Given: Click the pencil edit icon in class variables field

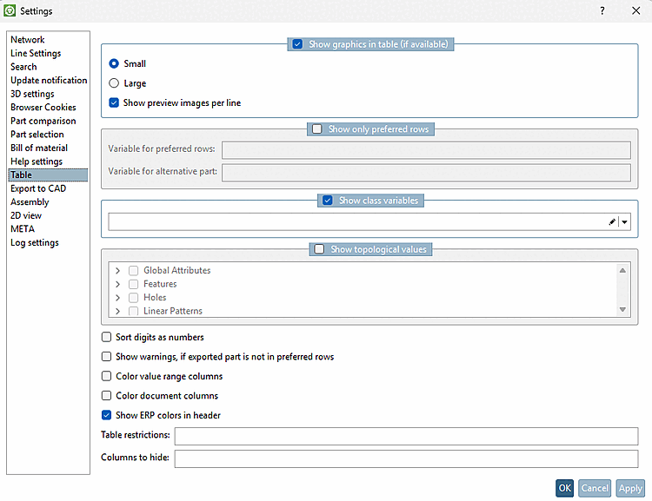Looking at the screenshot, I should coord(612,222).
